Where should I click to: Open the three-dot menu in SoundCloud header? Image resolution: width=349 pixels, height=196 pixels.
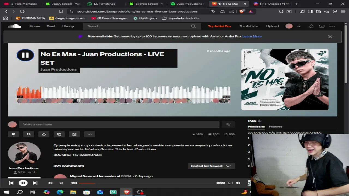(332, 26)
